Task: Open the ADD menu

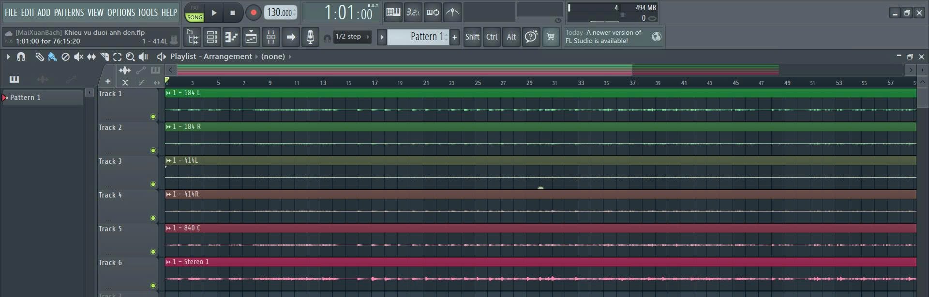Action: [44, 13]
